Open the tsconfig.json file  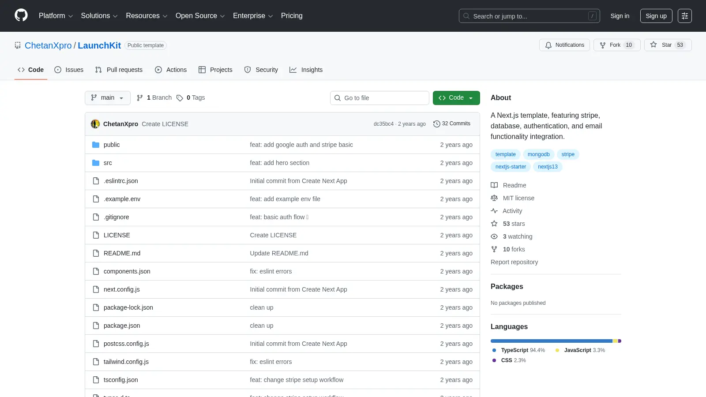point(121,380)
